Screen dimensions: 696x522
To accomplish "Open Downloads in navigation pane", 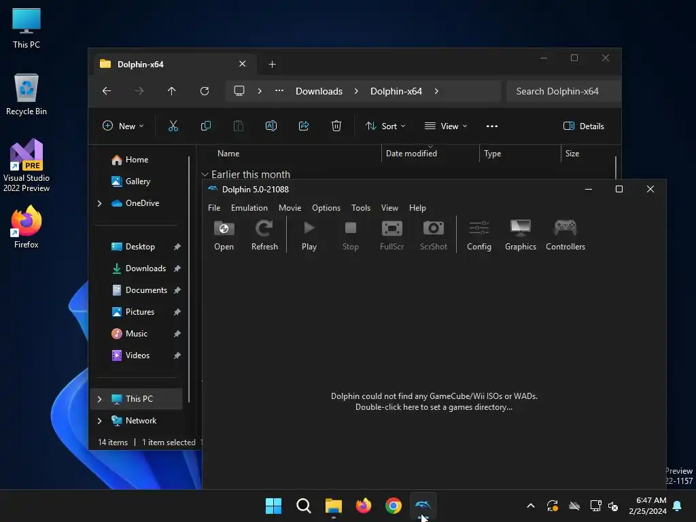I will (145, 268).
